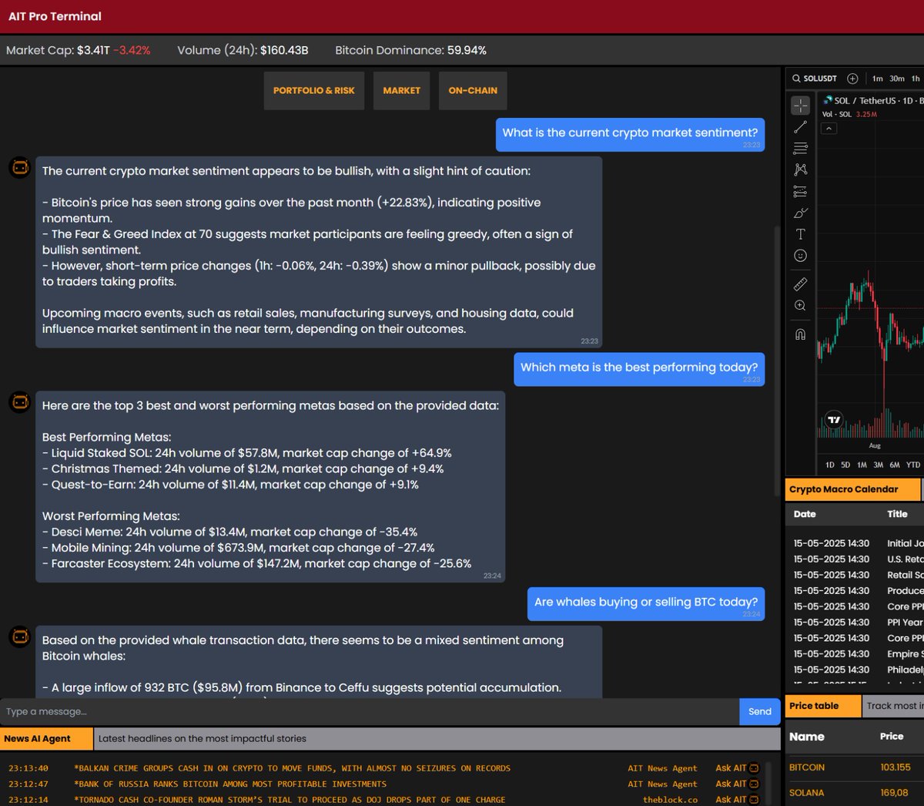Select the YTD date range
The height and width of the screenshot is (806, 924).
pyautogui.click(x=913, y=465)
